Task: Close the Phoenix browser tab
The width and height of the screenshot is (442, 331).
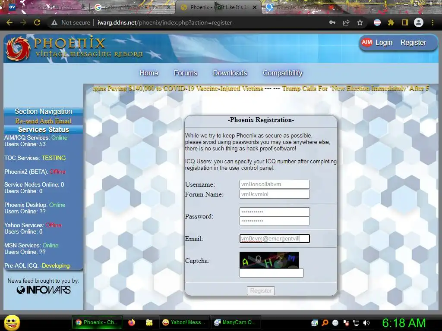Action: [255, 8]
